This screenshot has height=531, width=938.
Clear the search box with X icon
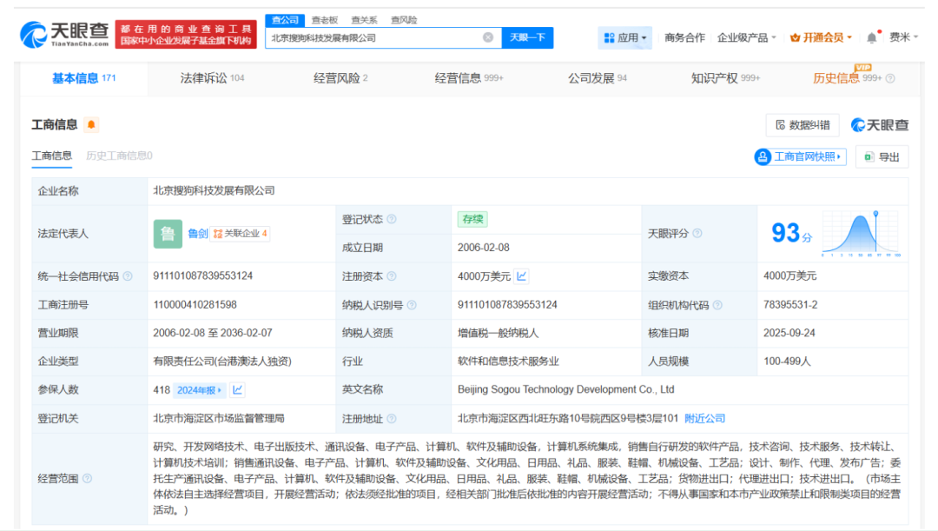tap(488, 37)
